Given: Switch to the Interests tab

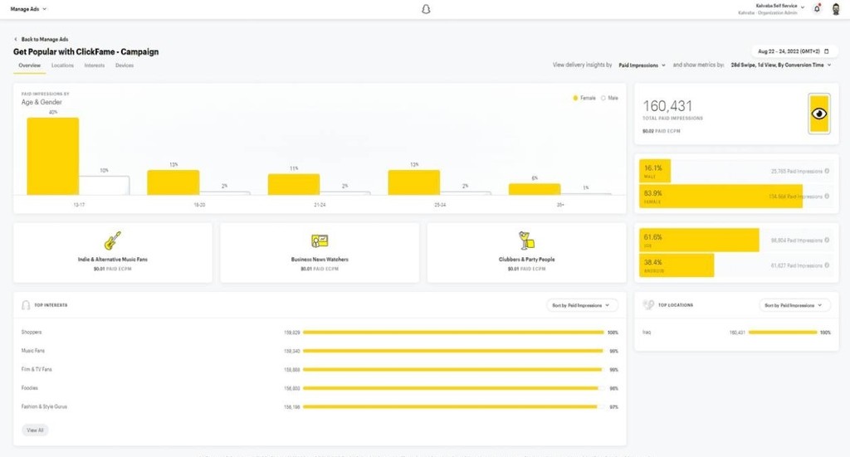Looking at the screenshot, I should click(95, 66).
